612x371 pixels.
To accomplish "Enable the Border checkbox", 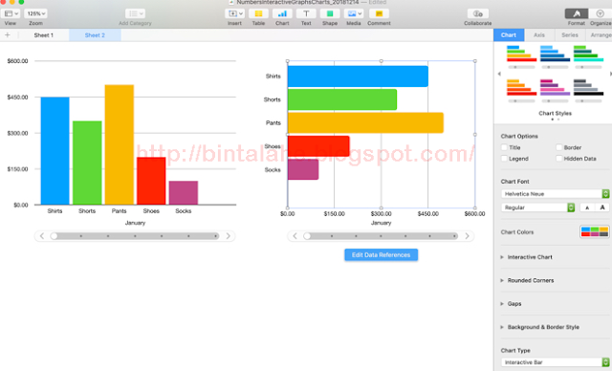I will tap(558, 147).
